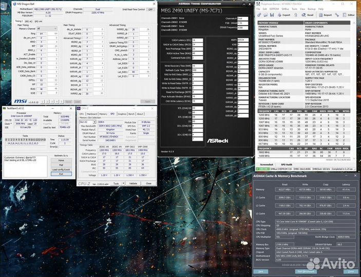Open the File menu in Thaiphoon Burner
Image resolution: width=361 pixels, height=277 pixels.
258,9
